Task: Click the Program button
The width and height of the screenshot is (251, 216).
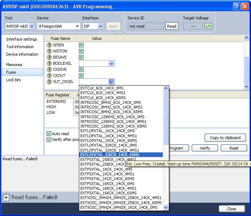Action: (179, 148)
